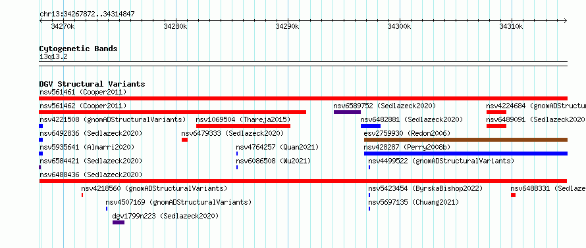Click the DGV Structural Variants track title
Image resolution: width=586 pixels, height=248 pixels.
(92, 84)
